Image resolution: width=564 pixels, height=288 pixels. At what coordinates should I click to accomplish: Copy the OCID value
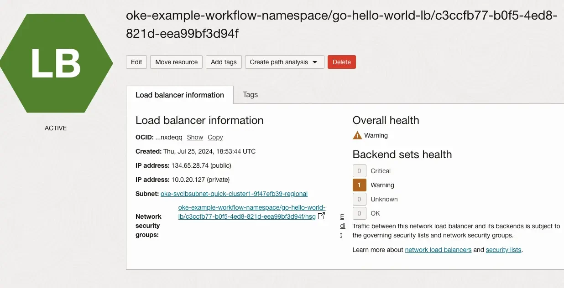pyautogui.click(x=215, y=137)
